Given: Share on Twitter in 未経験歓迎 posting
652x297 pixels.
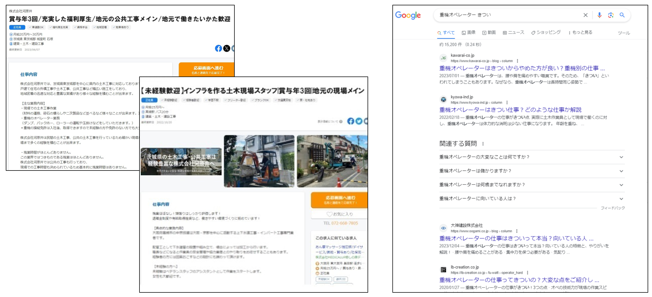Looking at the screenshot, I should click(359, 121).
